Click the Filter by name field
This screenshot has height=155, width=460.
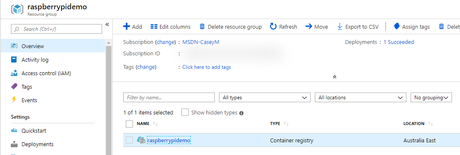(169, 98)
